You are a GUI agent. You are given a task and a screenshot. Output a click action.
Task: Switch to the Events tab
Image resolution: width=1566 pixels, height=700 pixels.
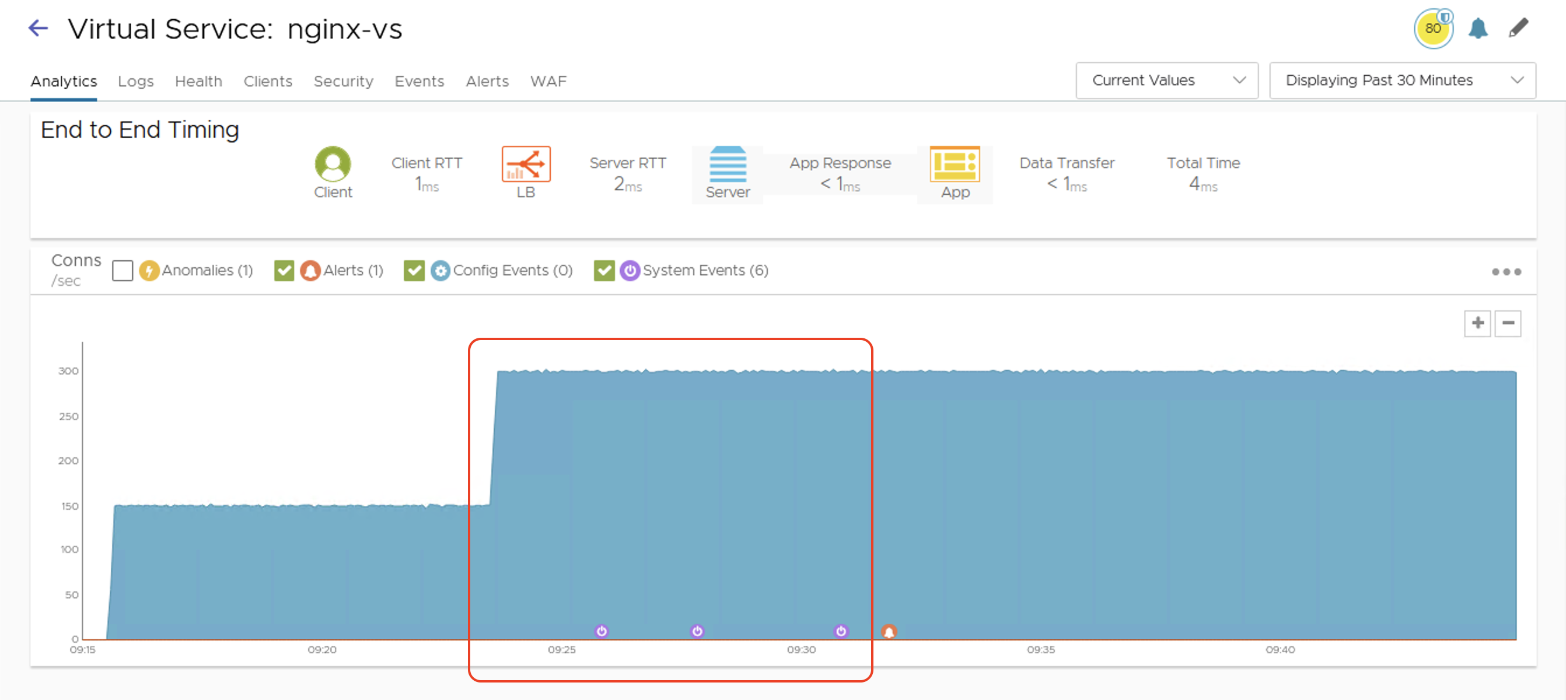[x=419, y=82]
